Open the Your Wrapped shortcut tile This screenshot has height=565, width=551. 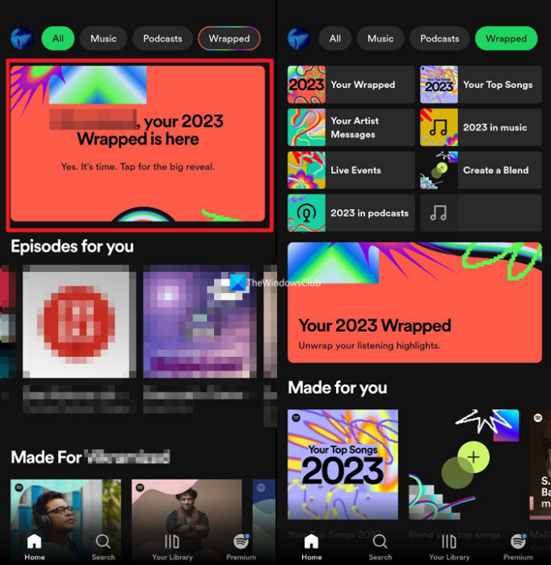pos(351,85)
